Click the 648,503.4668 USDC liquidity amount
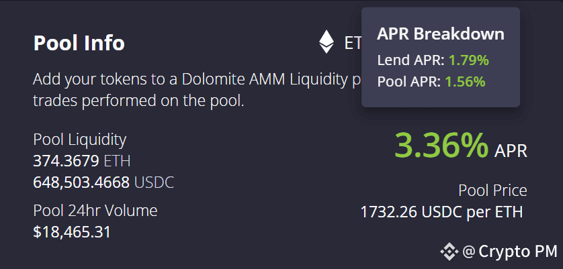The width and height of the screenshot is (563, 269). point(103,183)
